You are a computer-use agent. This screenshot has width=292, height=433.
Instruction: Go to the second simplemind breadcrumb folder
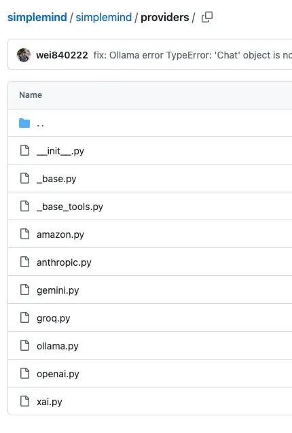click(104, 17)
